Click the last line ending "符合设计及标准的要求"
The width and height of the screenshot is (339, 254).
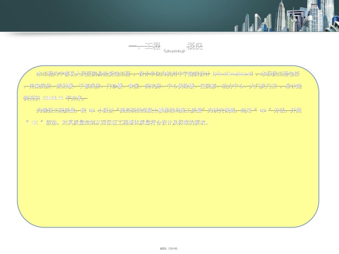click(117, 123)
